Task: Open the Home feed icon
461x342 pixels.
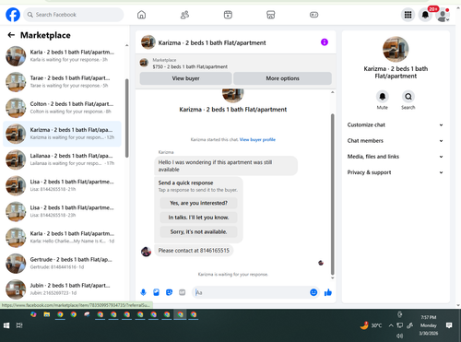Action: pos(141,15)
